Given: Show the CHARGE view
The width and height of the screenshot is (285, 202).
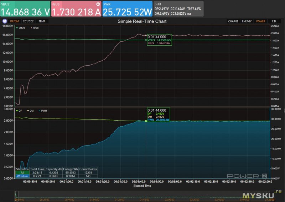Looking at the screenshot, I should point(233,21).
